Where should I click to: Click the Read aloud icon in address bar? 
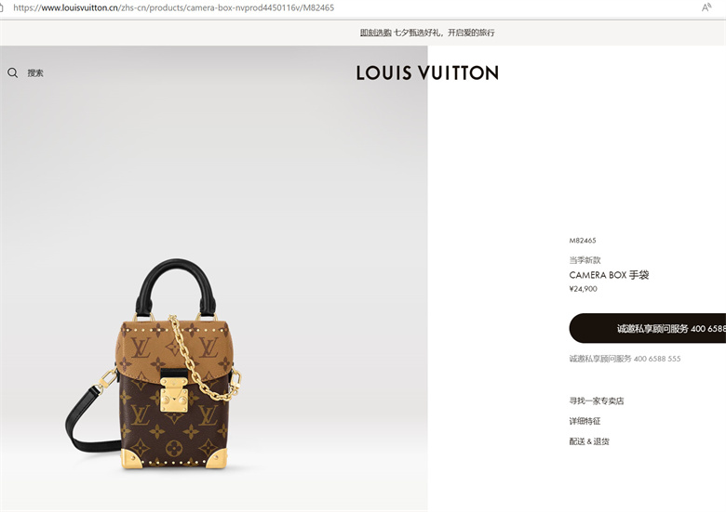(x=706, y=7)
